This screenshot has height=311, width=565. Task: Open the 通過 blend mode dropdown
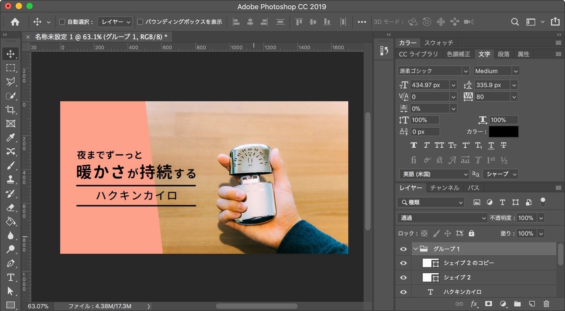pyautogui.click(x=442, y=218)
